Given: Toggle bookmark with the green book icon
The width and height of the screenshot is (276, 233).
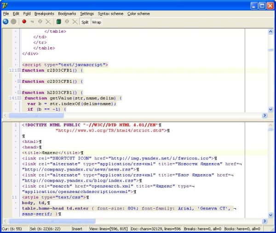Looking at the screenshot, I should point(58,22).
